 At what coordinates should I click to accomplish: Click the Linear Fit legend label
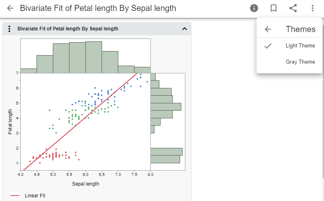(35, 196)
